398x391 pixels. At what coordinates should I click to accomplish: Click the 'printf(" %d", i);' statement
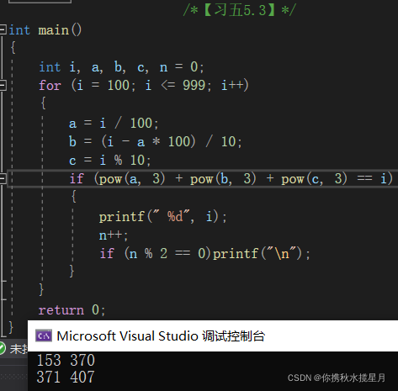click(x=162, y=217)
